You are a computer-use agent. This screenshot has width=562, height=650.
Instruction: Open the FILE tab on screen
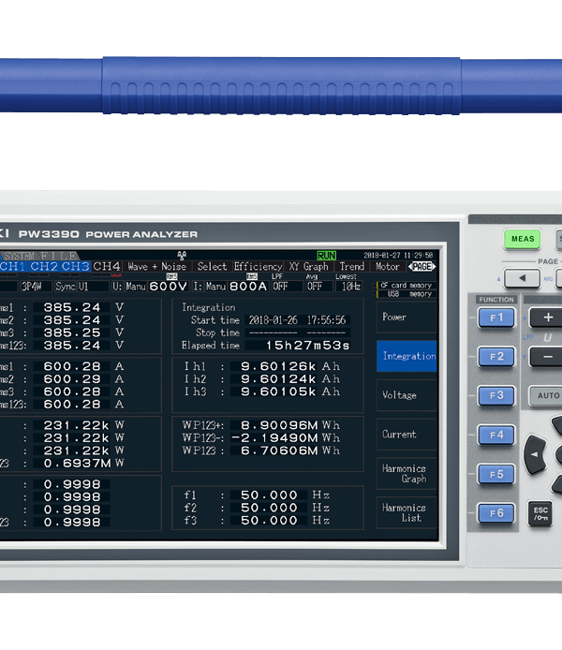(58, 256)
